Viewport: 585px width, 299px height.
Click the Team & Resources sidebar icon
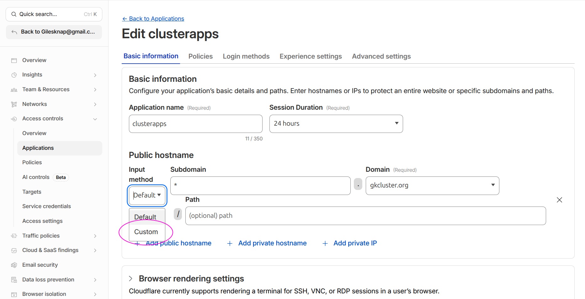pyautogui.click(x=14, y=89)
